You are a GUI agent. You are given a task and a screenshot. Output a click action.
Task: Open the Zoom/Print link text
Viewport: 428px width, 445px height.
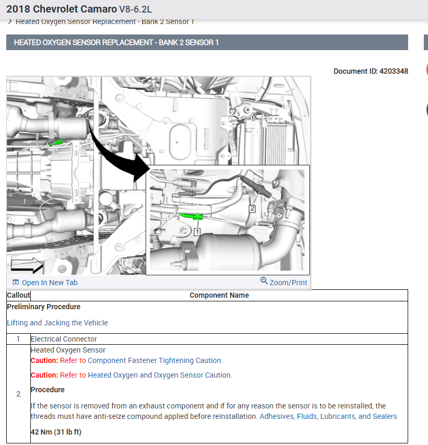pos(288,283)
